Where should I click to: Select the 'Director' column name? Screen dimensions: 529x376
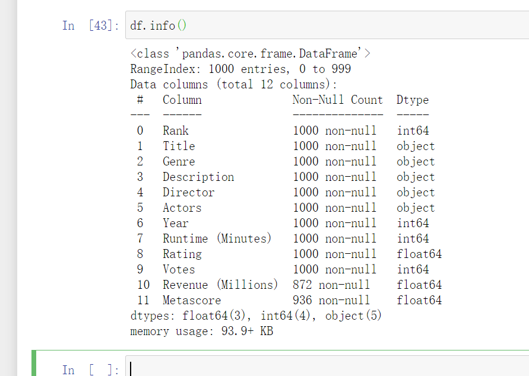189,192
